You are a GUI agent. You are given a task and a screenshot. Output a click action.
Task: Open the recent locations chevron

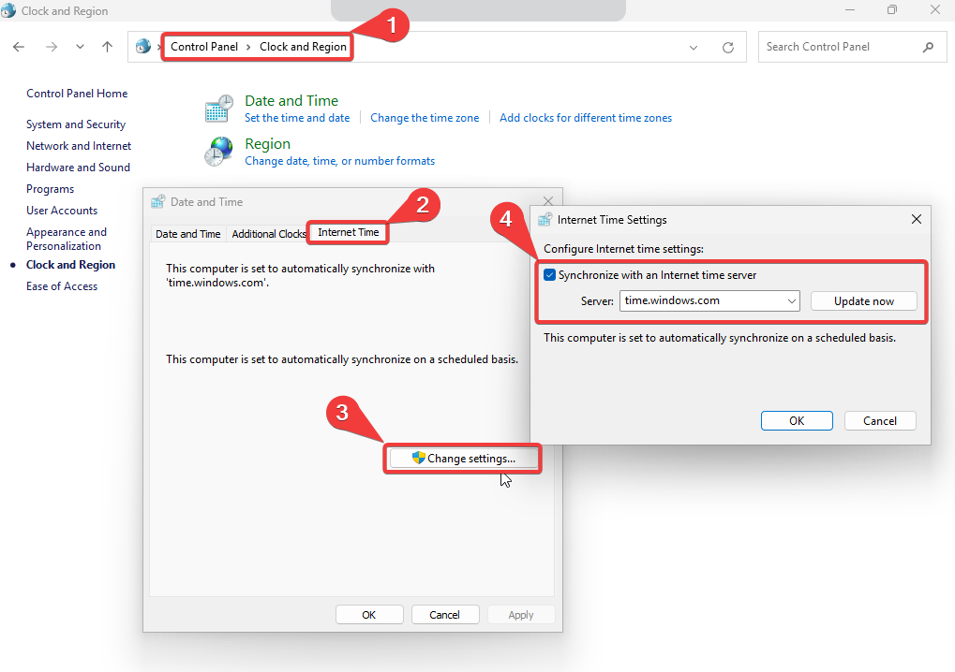(80, 47)
